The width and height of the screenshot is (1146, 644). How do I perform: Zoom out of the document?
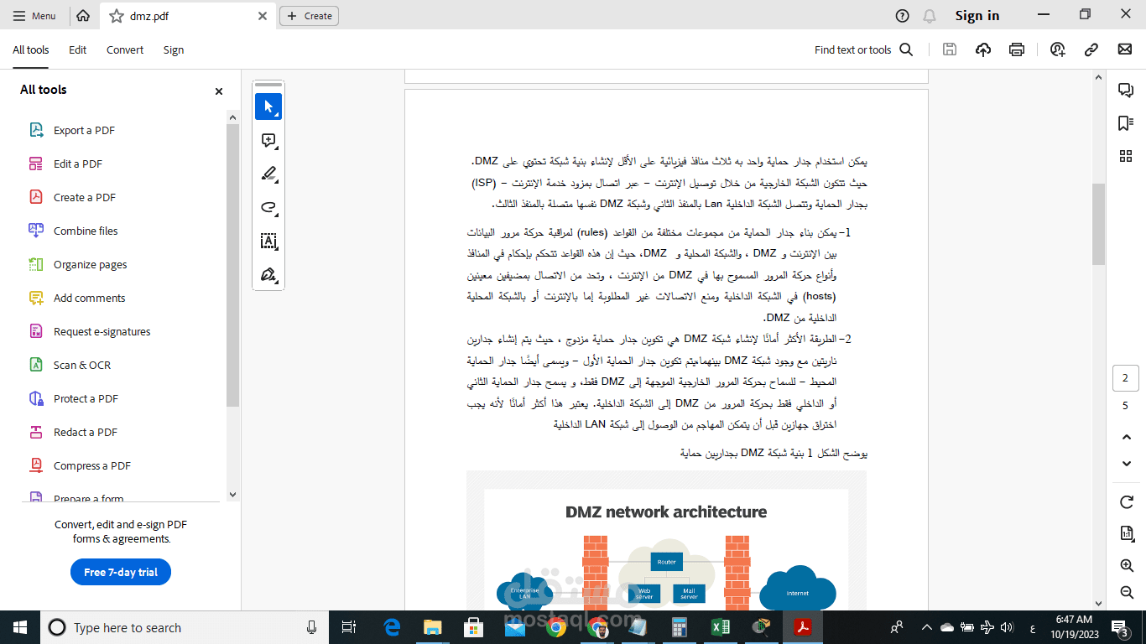[x=1127, y=593]
